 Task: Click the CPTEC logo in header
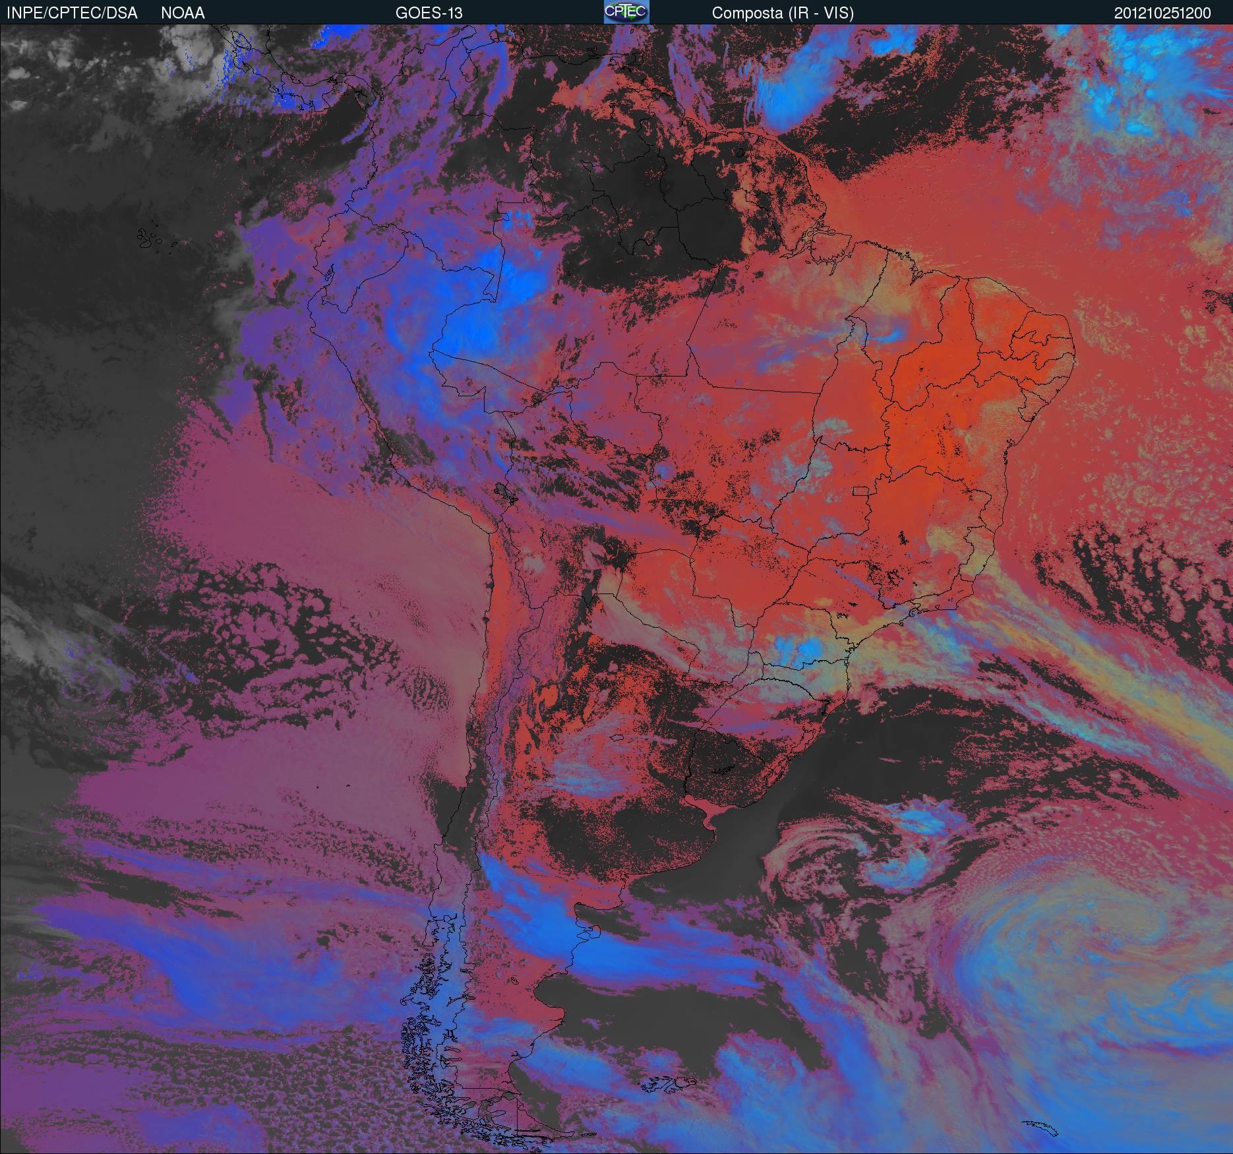(x=626, y=12)
